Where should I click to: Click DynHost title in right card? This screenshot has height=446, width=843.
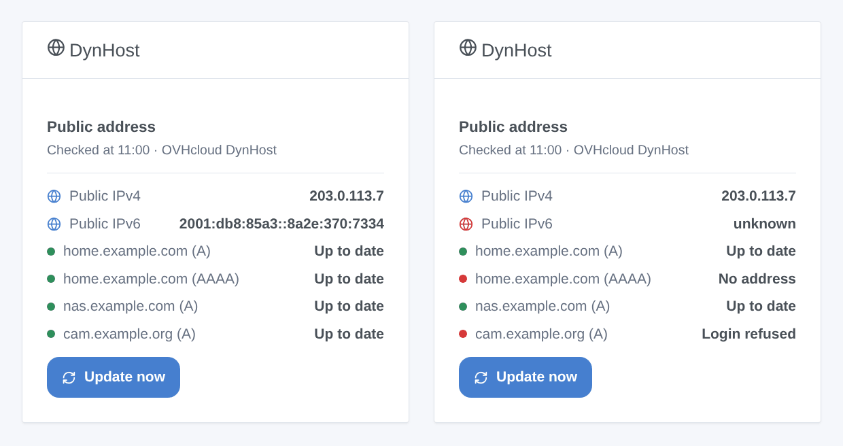pos(517,50)
